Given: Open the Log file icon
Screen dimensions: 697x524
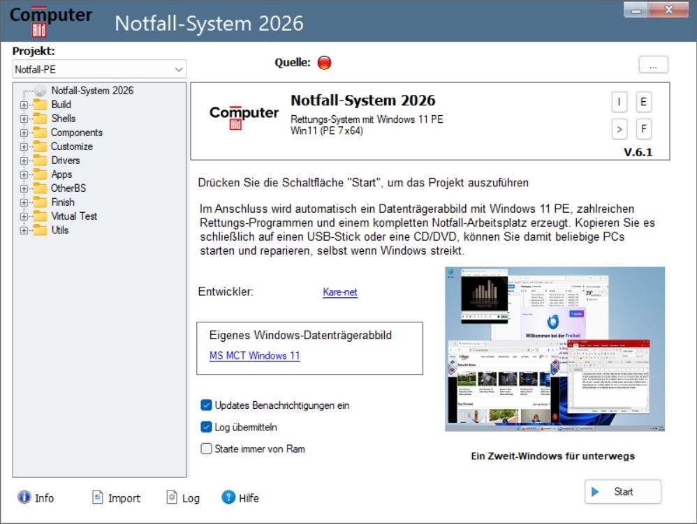Looking at the screenshot, I should pyautogui.click(x=172, y=497).
